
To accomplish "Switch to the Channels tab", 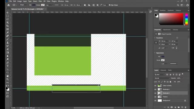I will click(163, 70).
